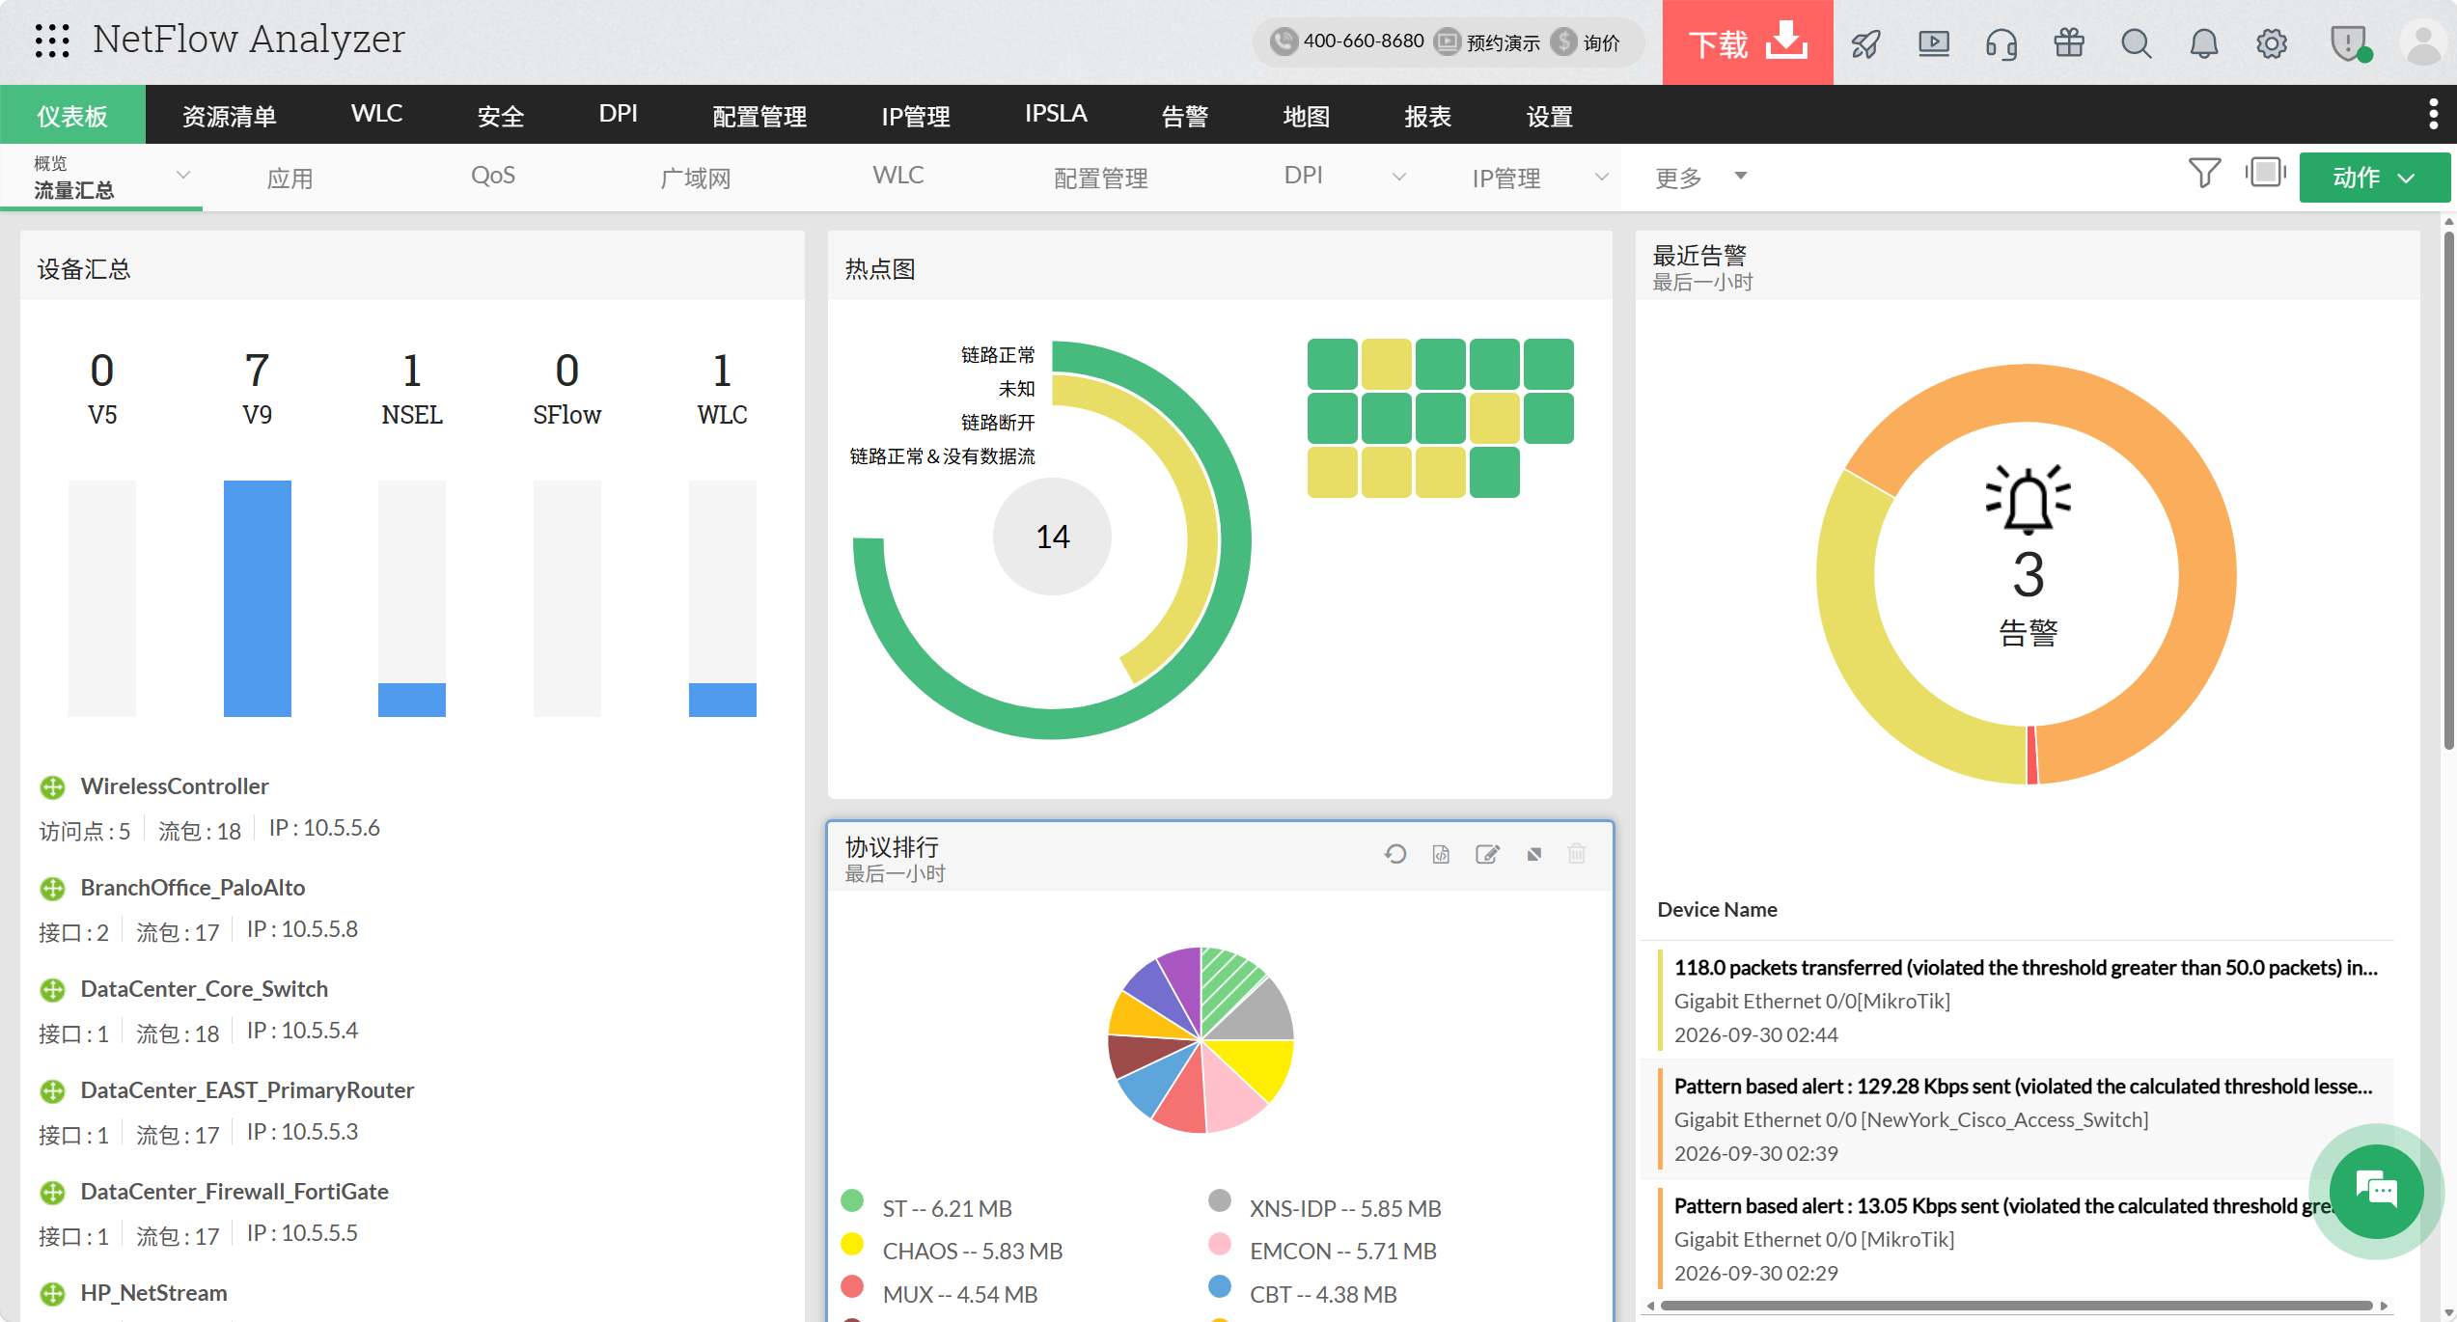
Task: Click the CHAOS yellow legend dot
Action: click(x=851, y=1244)
